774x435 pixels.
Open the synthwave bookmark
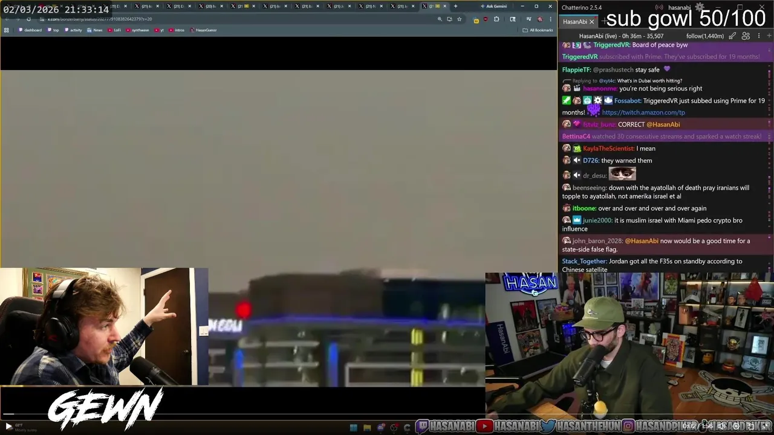tap(137, 30)
